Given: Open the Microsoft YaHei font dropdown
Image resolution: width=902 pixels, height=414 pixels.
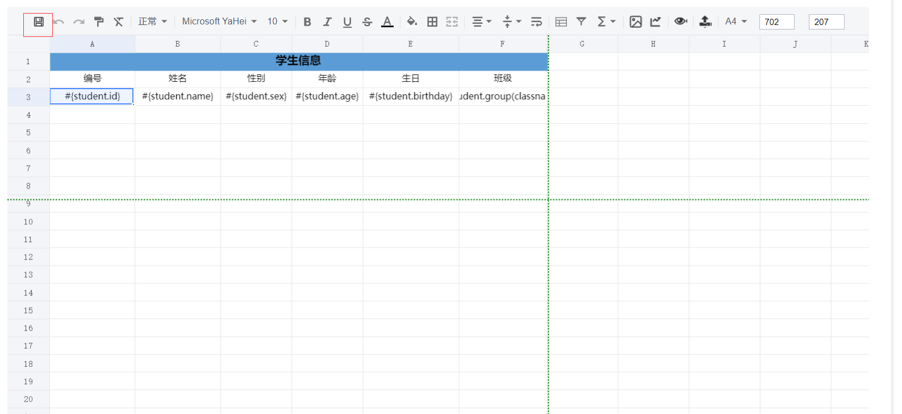Looking at the screenshot, I should tap(219, 22).
